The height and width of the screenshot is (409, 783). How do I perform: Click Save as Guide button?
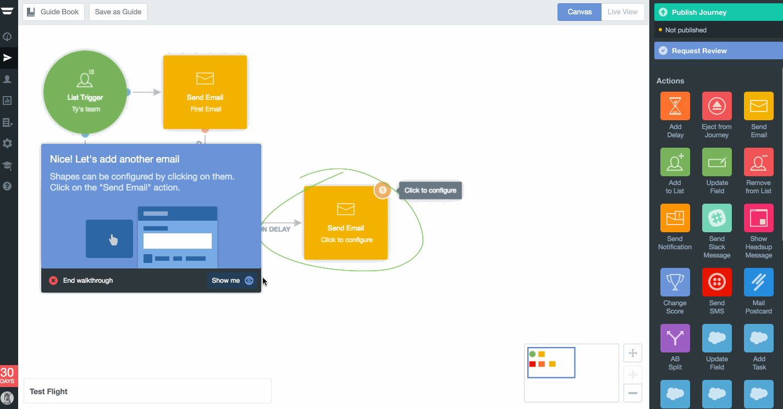(118, 12)
